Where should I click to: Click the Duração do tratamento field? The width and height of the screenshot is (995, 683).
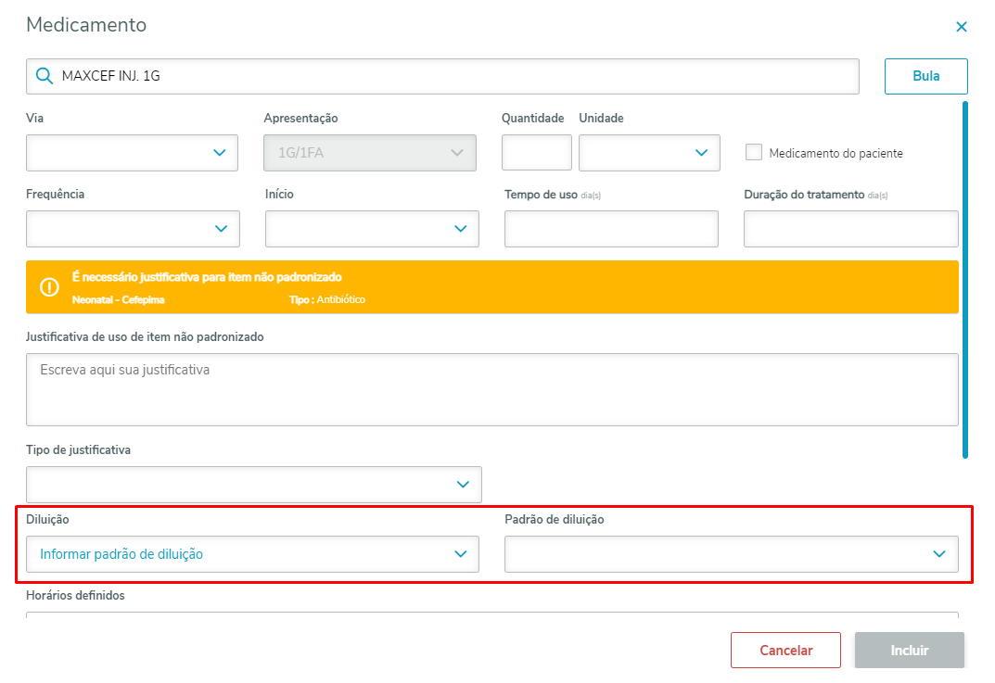point(850,229)
